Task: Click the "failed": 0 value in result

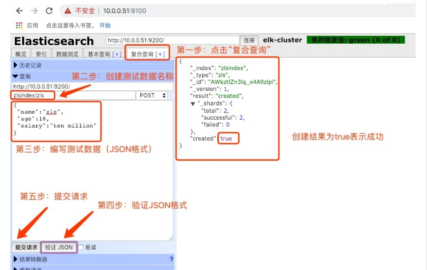Action: [x=228, y=124]
